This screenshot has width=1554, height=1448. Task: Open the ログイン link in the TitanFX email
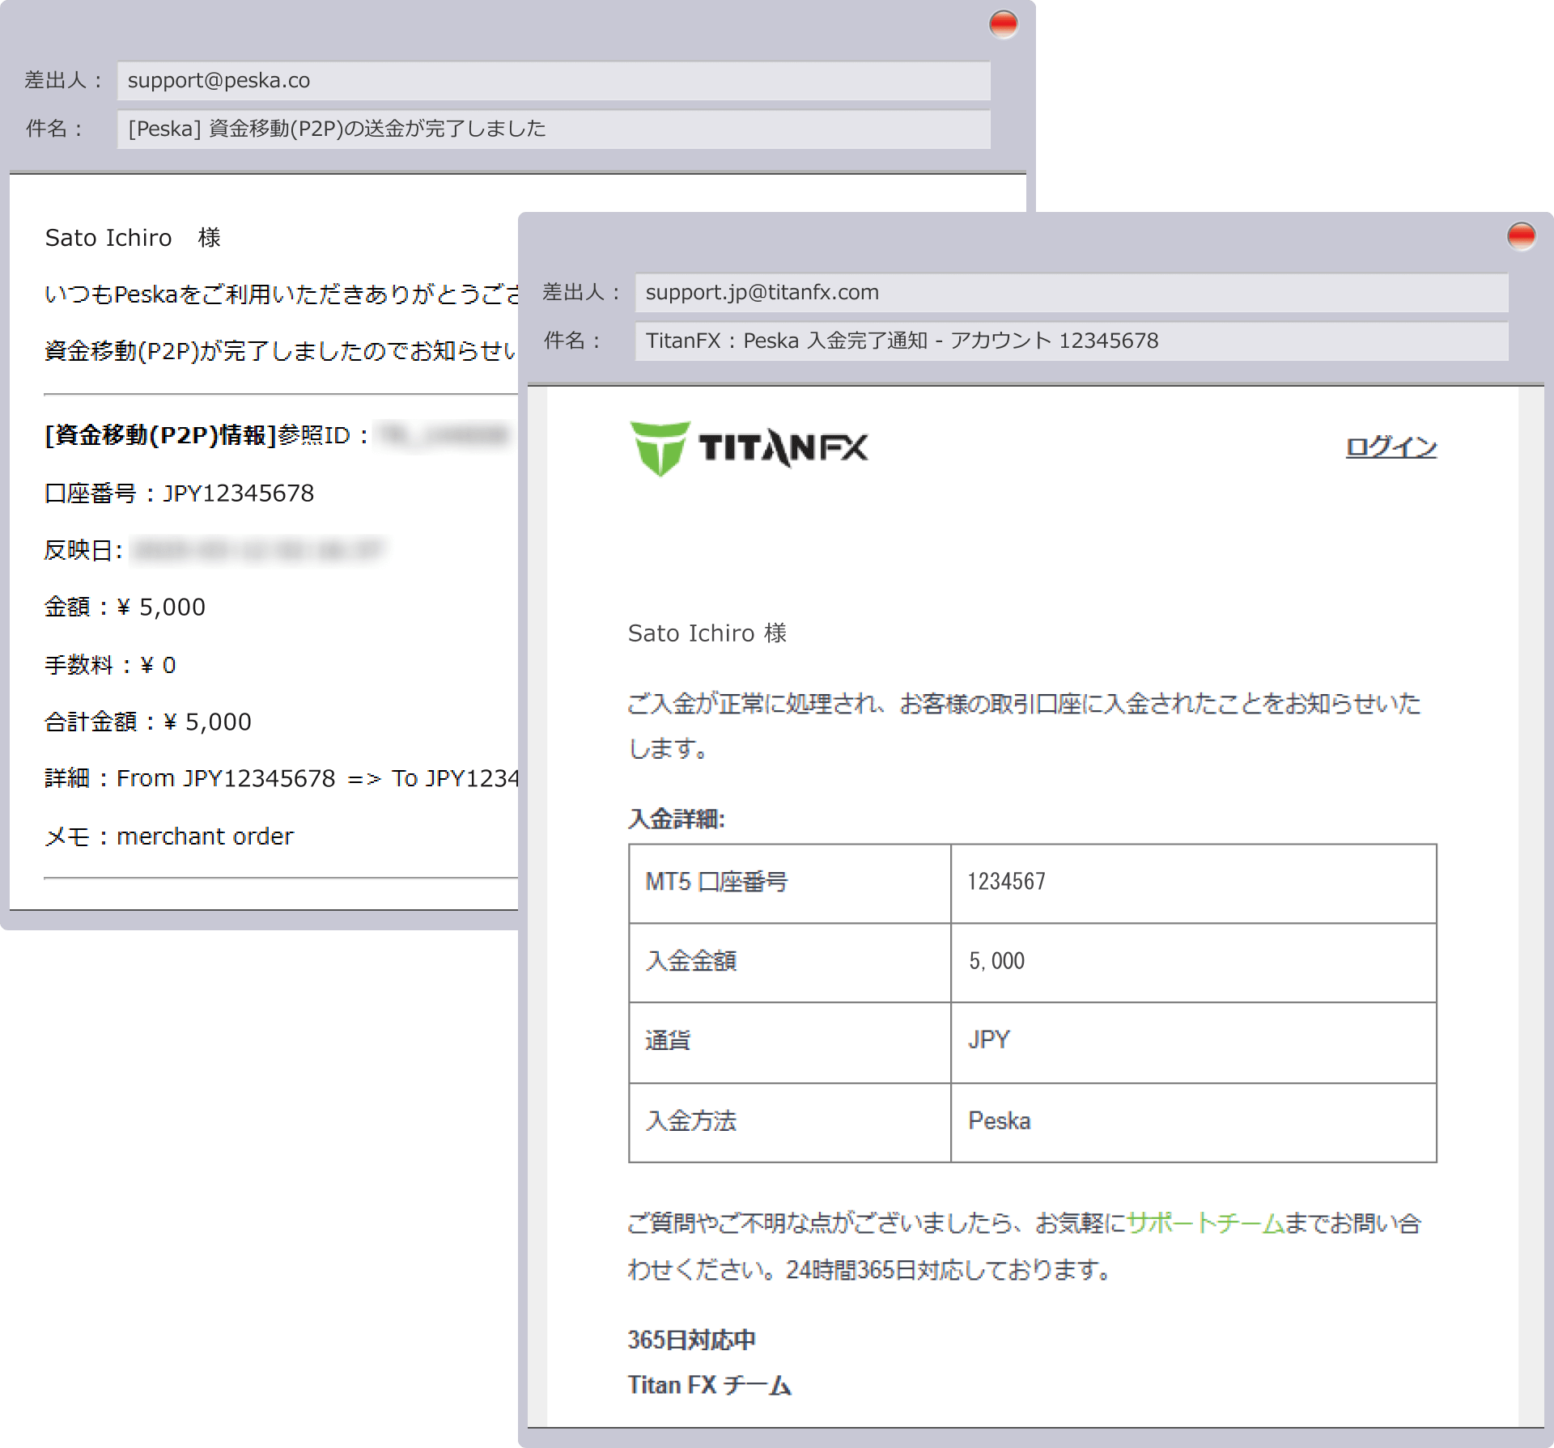[1391, 447]
